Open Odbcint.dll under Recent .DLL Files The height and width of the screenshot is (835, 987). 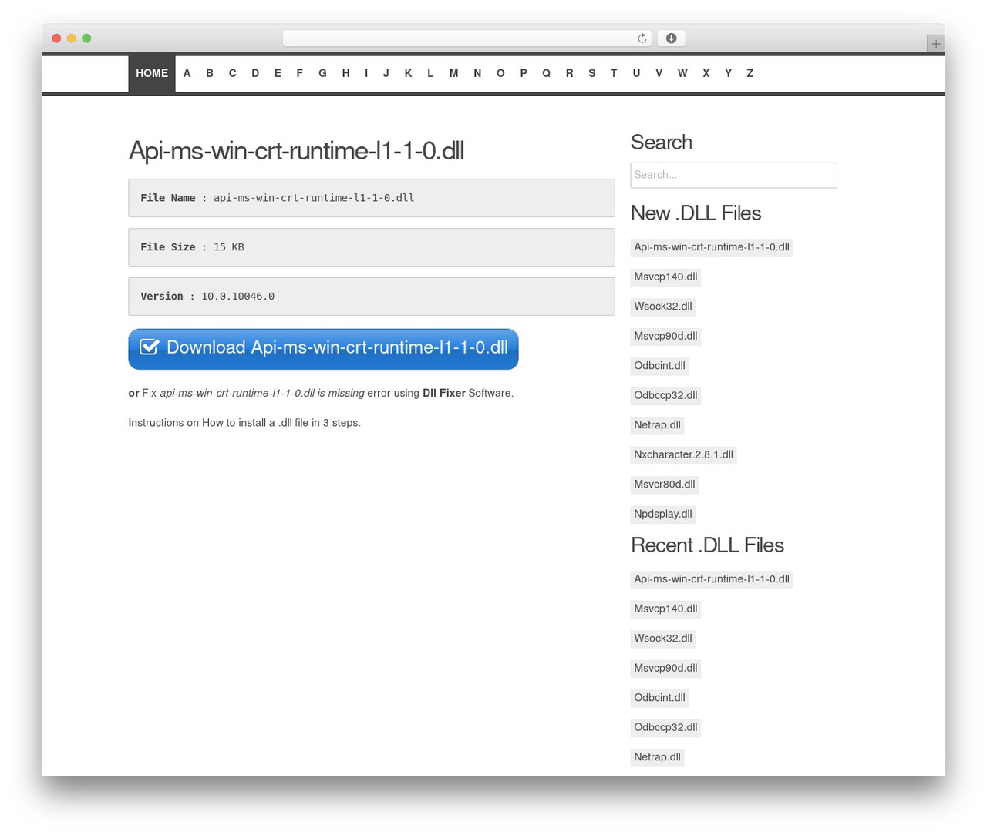pyautogui.click(x=659, y=698)
